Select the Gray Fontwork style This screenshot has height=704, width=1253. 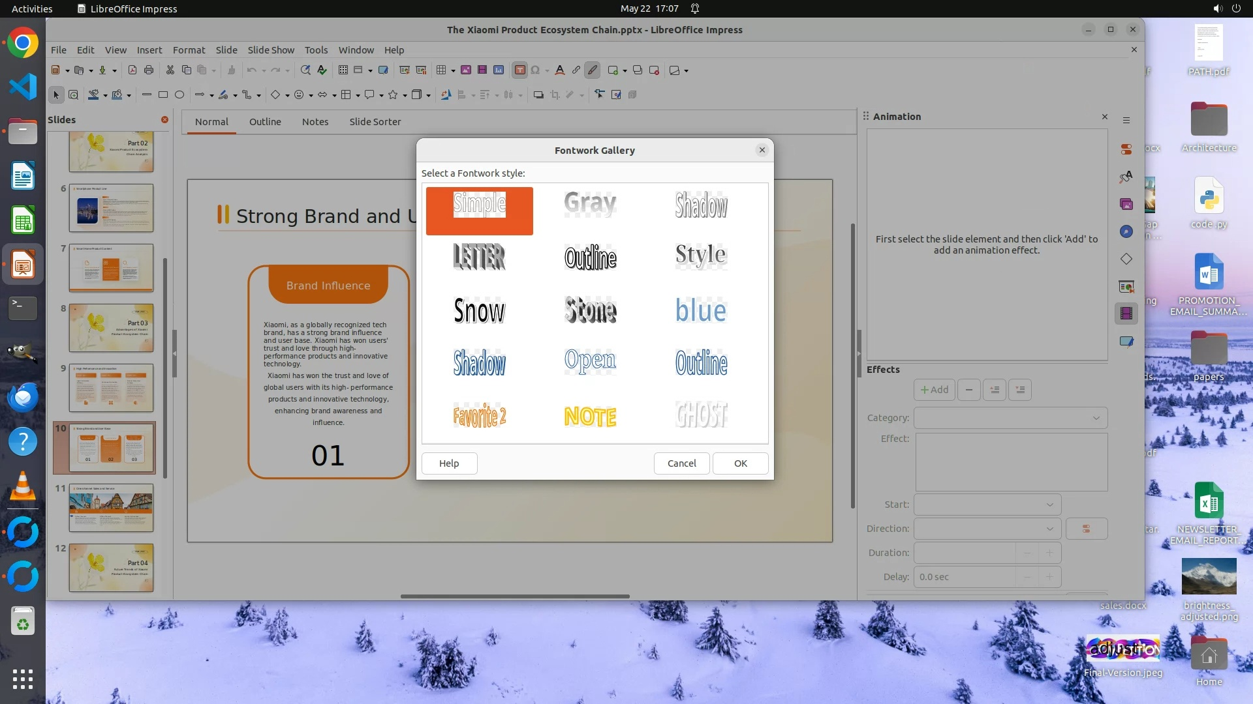(590, 204)
